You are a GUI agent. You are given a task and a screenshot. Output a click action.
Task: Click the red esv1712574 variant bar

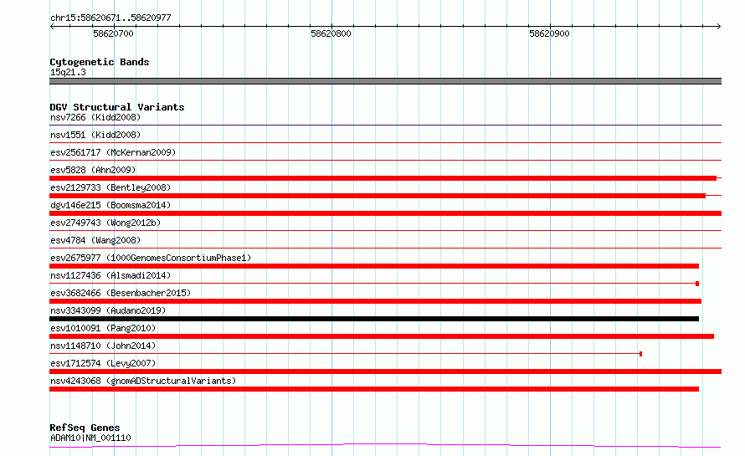[x=385, y=371]
